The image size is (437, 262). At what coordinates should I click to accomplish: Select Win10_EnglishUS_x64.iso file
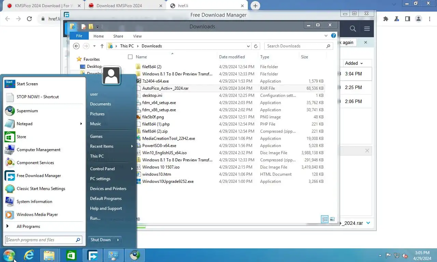click(165, 153)
